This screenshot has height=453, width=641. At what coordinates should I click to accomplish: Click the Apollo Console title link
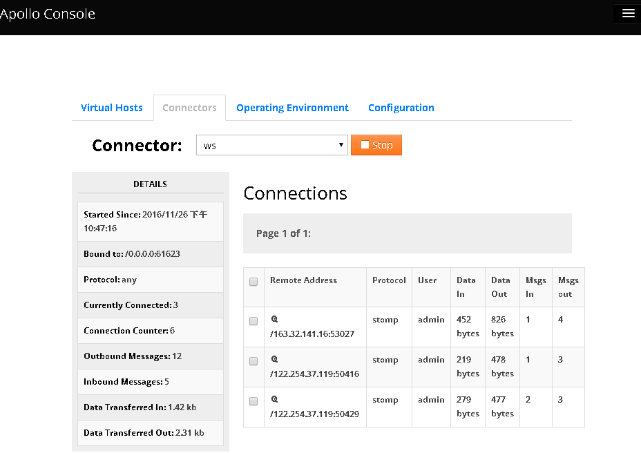[x=48, y=13]
